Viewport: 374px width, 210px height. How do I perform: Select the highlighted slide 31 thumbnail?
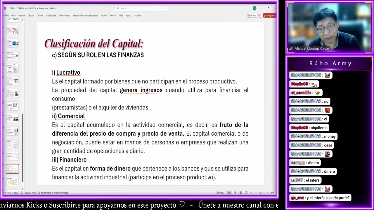[x=13, y=169]
